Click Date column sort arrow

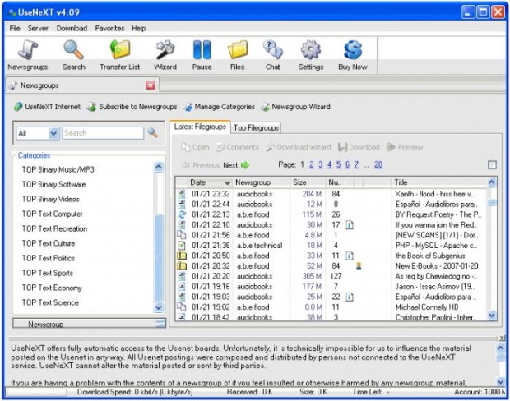click(x=227, y=182)
